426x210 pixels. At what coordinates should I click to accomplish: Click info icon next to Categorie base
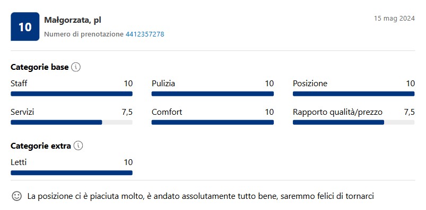coord(76,67)
